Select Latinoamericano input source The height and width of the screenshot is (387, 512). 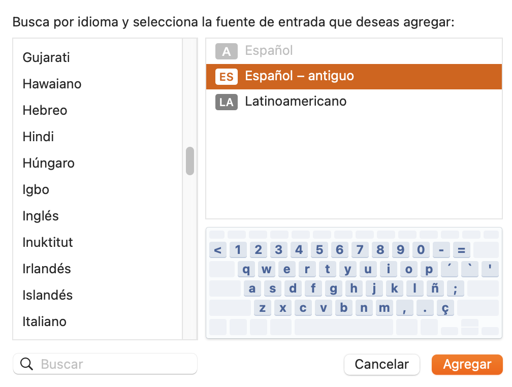pyautogui.click(x=296, y=102)
